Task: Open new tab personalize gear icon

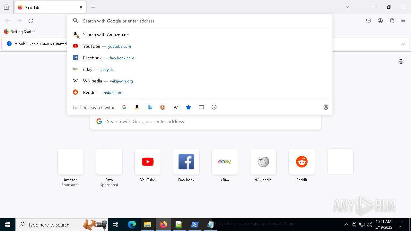Action: click(x=401, y=62)
